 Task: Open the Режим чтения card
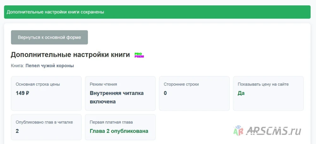120,93
